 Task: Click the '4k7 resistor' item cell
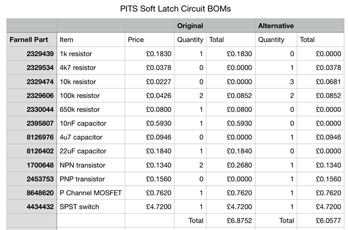pos(90,68)
